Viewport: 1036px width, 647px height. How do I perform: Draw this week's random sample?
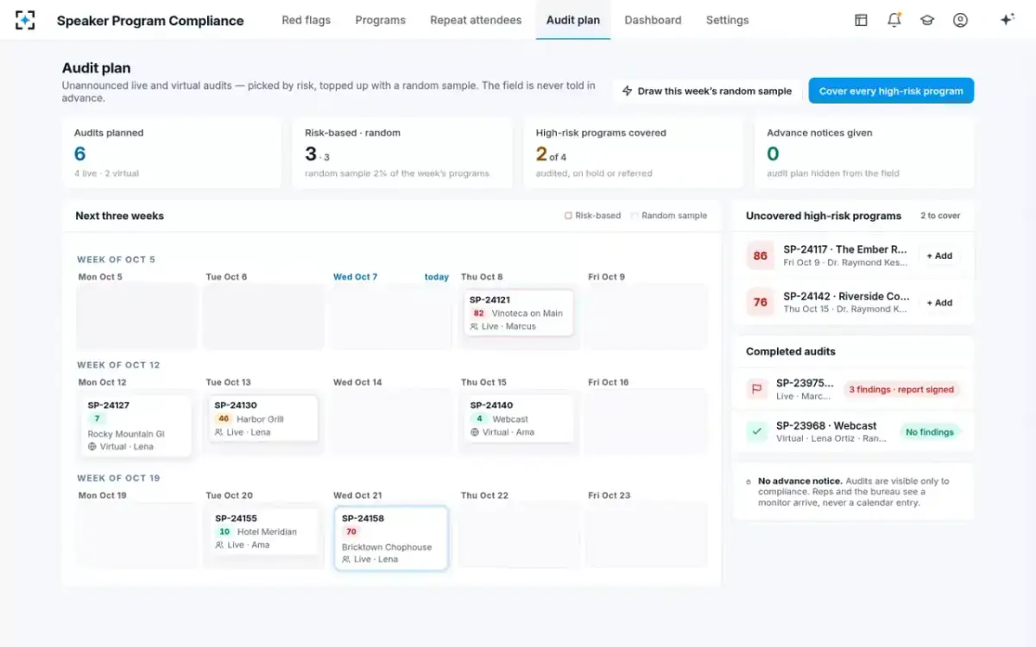point(707,91)
